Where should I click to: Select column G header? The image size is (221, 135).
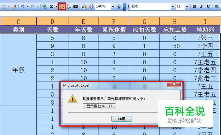[x=144, y=21]
